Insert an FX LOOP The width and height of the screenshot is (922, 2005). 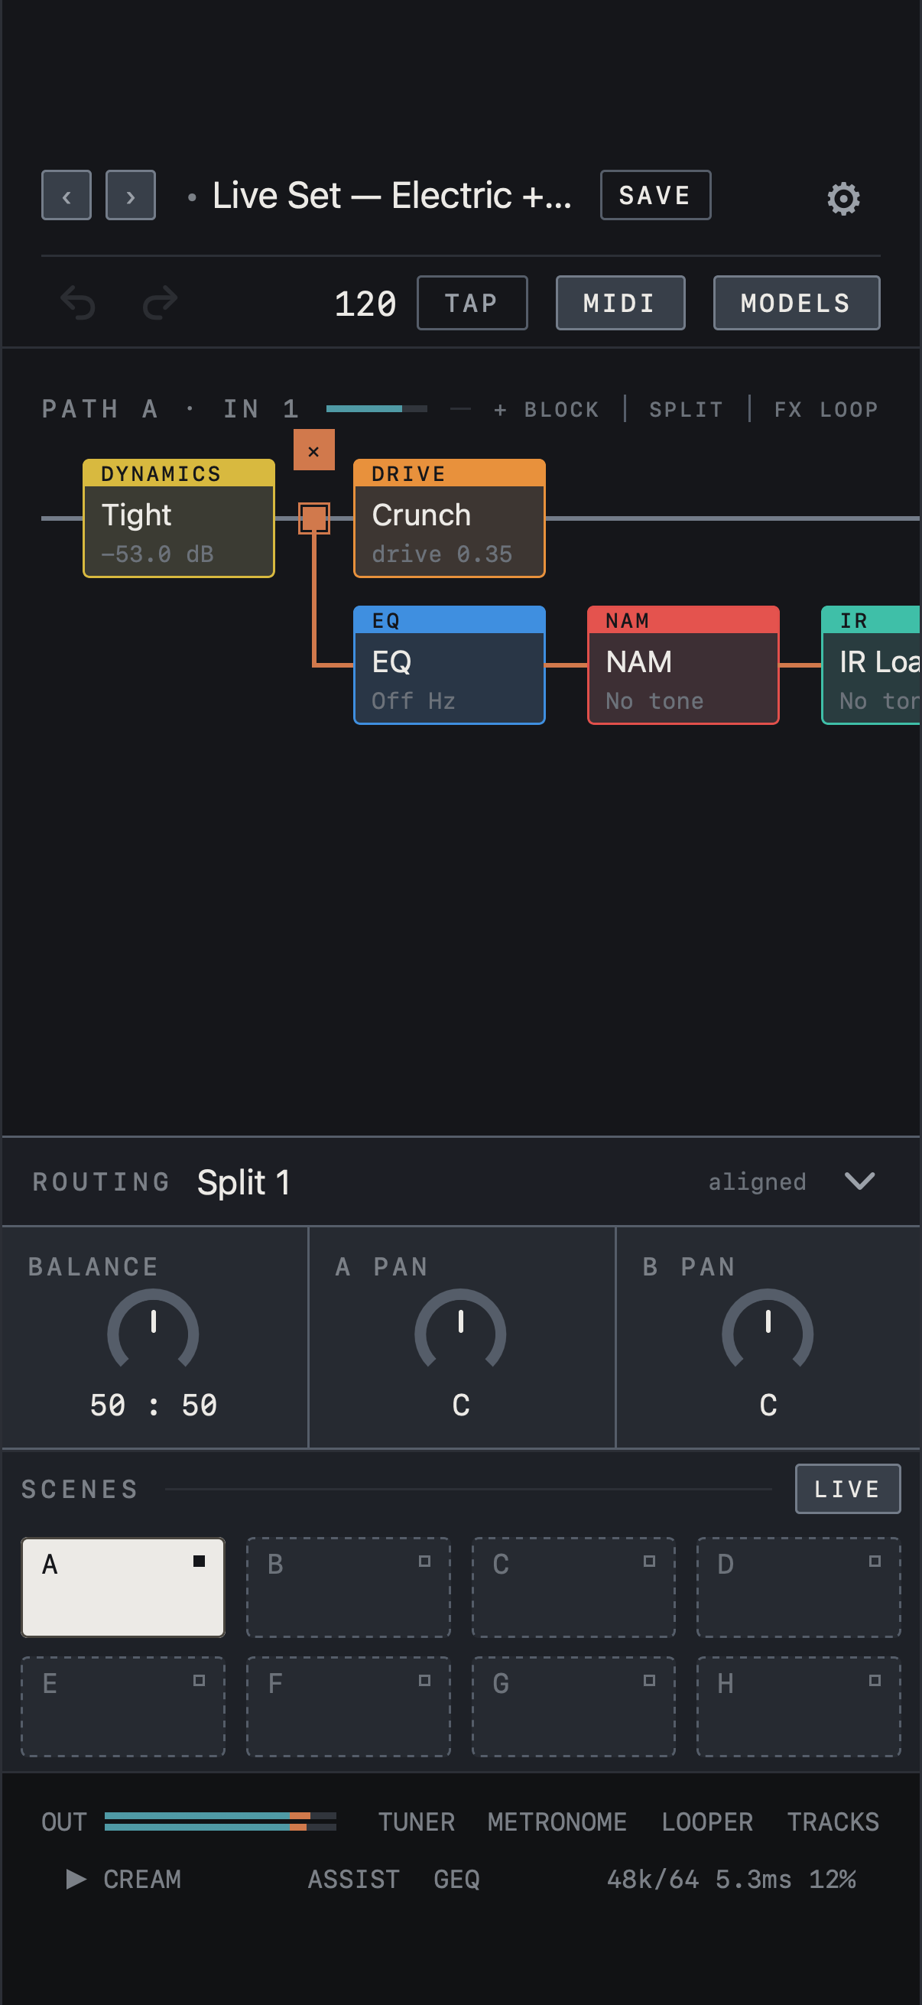826,409
